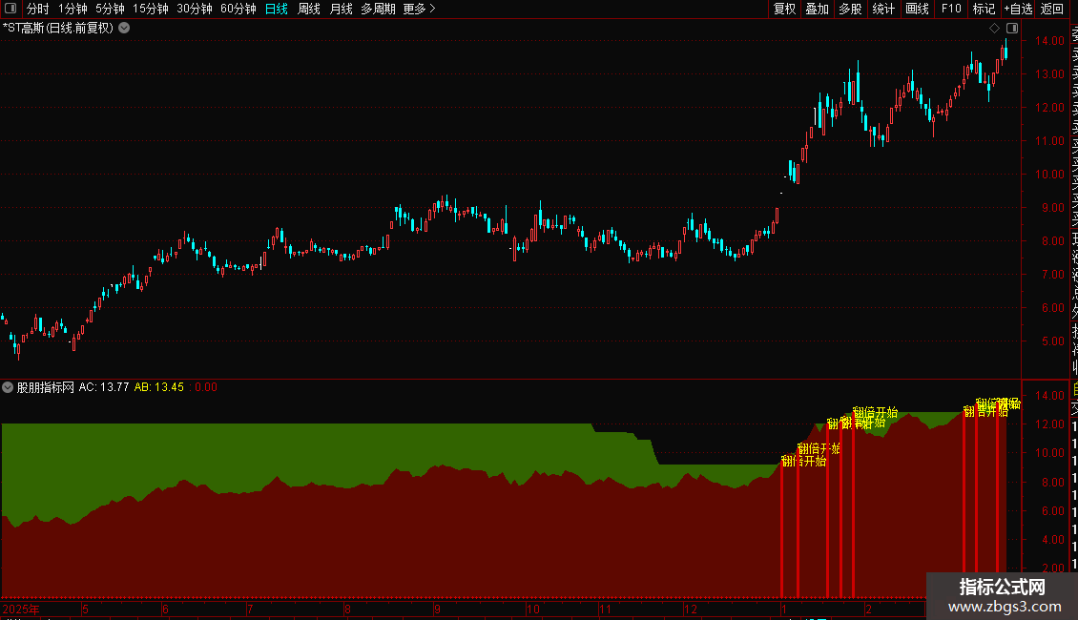Image resolution: width=1078 pixels, height=620 pixels.
Task: Click the 2025年 label on time axis
Action: (x=21, y=610)
